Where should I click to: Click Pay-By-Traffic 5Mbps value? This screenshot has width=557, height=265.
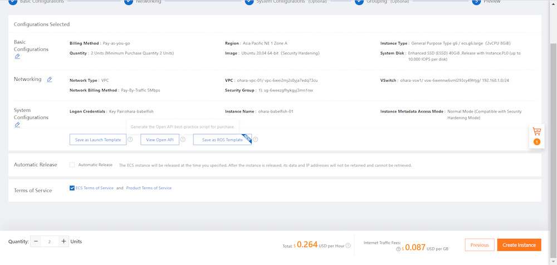click(x=141, y=90)
